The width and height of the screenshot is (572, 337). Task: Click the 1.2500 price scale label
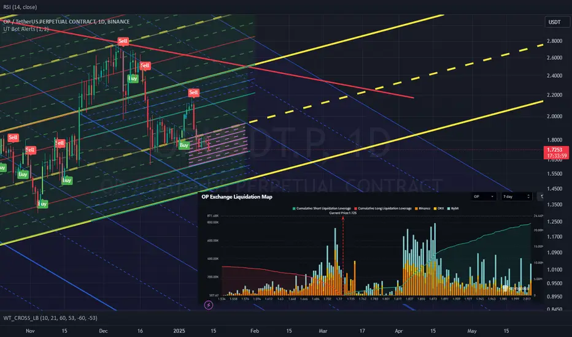[554, 222]
